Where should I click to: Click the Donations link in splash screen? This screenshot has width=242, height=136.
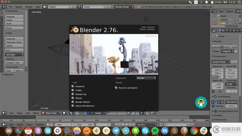[x=80, y=86]
